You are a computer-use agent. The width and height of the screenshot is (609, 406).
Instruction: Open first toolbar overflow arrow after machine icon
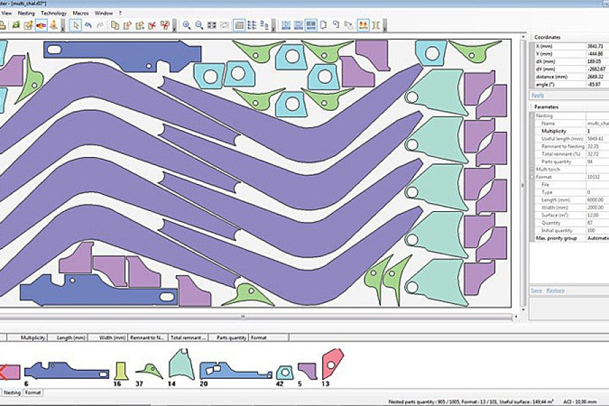point(62,26)
